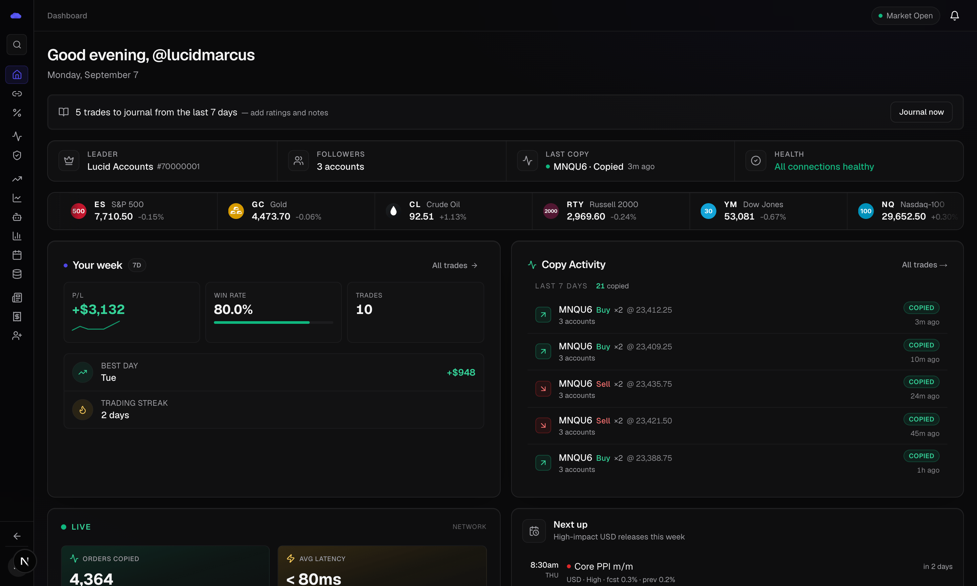This screenshot has width=977, height=586.
Task: Open the newspaper sidebar icon
Action: click(x=17, y=298)
